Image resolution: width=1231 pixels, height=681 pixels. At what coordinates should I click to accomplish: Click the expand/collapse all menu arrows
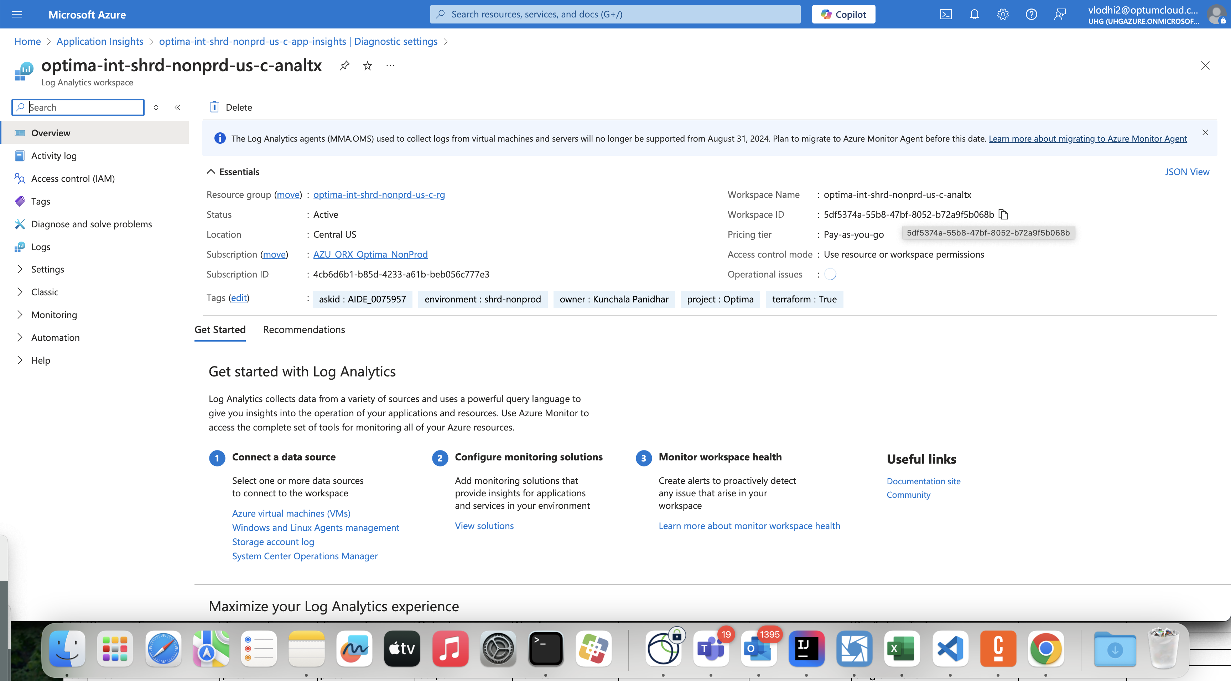156,107
